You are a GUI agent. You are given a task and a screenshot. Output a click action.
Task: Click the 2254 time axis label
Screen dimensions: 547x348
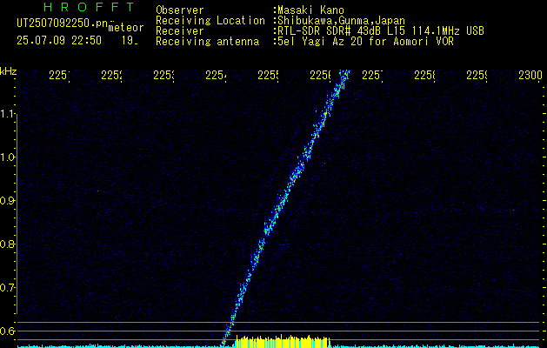pyautogui.click(x=217, y=75)
